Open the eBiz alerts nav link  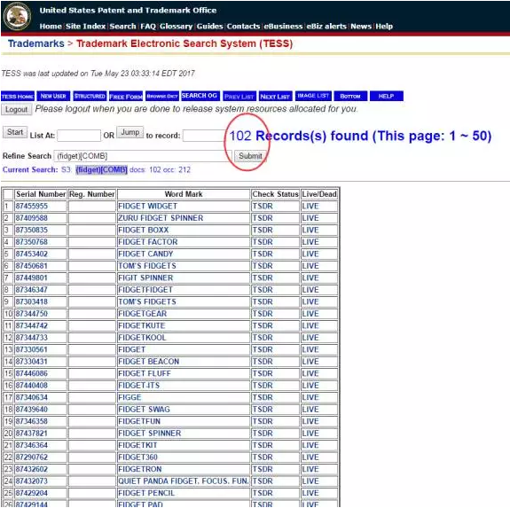point(326,27)
